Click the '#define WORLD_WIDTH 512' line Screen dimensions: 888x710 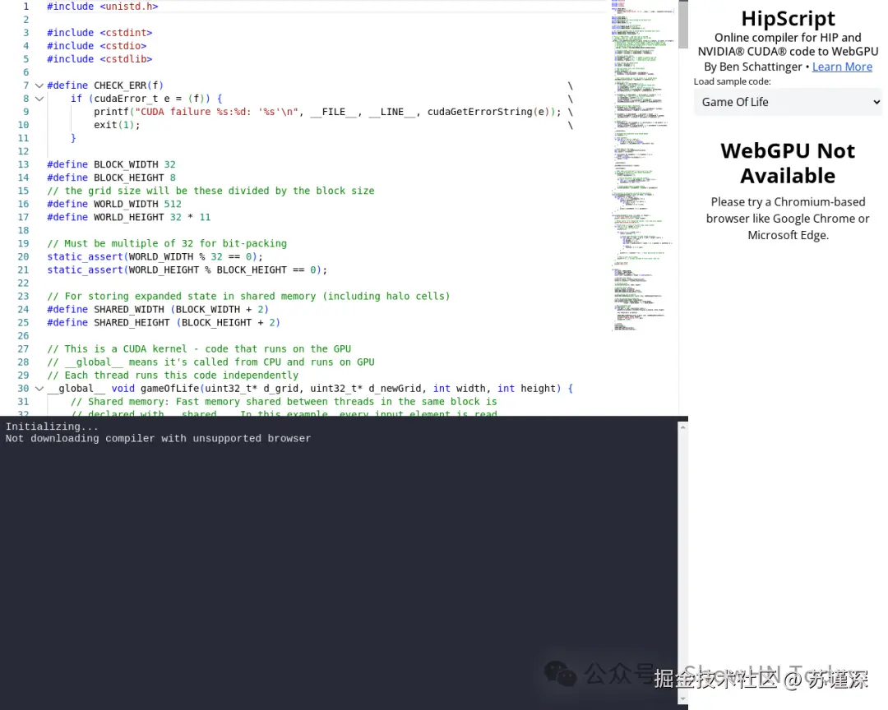tap(114, 204)
